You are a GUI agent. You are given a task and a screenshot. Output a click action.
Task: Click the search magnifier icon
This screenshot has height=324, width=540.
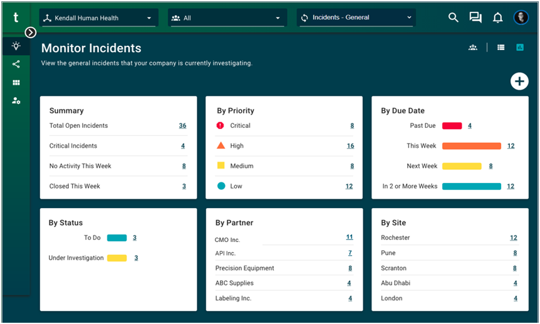[x=454, y=18]
